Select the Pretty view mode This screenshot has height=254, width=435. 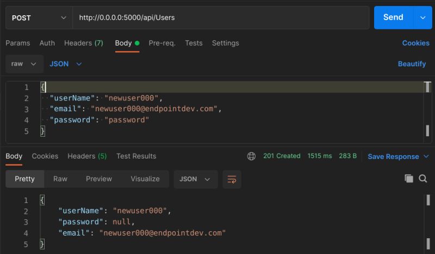[24, 179]
